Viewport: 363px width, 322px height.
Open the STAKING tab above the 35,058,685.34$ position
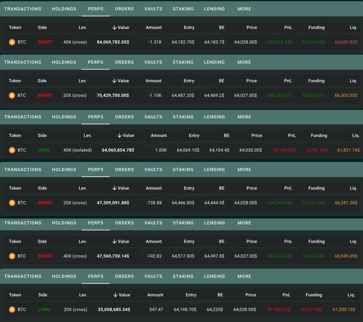pyautogui.click(x=183, y=277)
